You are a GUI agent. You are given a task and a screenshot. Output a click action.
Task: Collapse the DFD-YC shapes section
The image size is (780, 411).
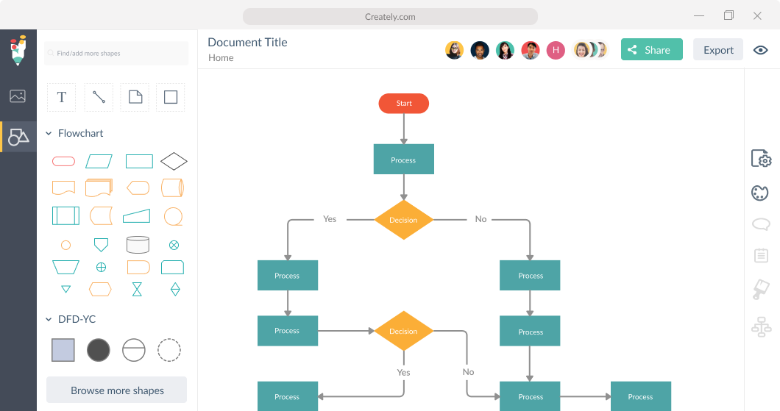click(x=49, y=320)
